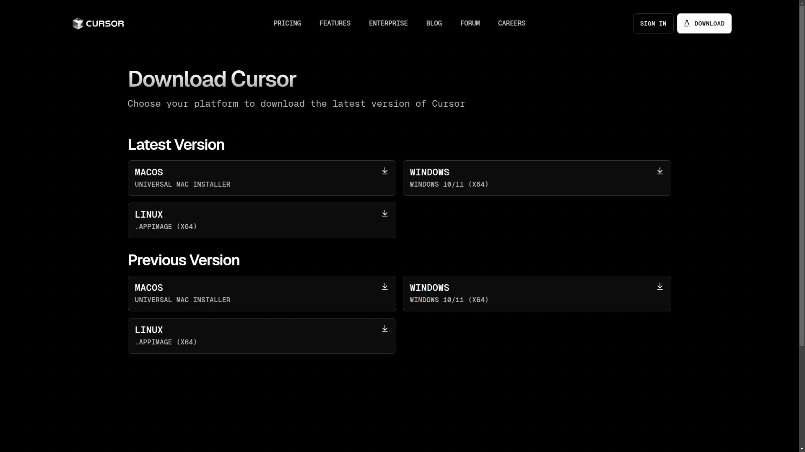This screenshot has height=452, width=805.
Task: Open the Careers page link
Action: 511,23
